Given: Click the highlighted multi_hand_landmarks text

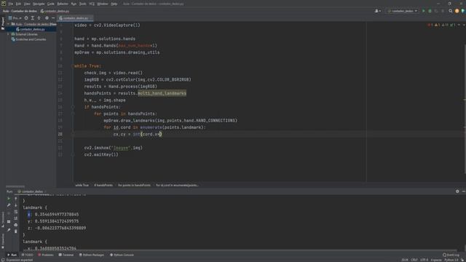Looking at the screenshot, I should tap(162, 93).
